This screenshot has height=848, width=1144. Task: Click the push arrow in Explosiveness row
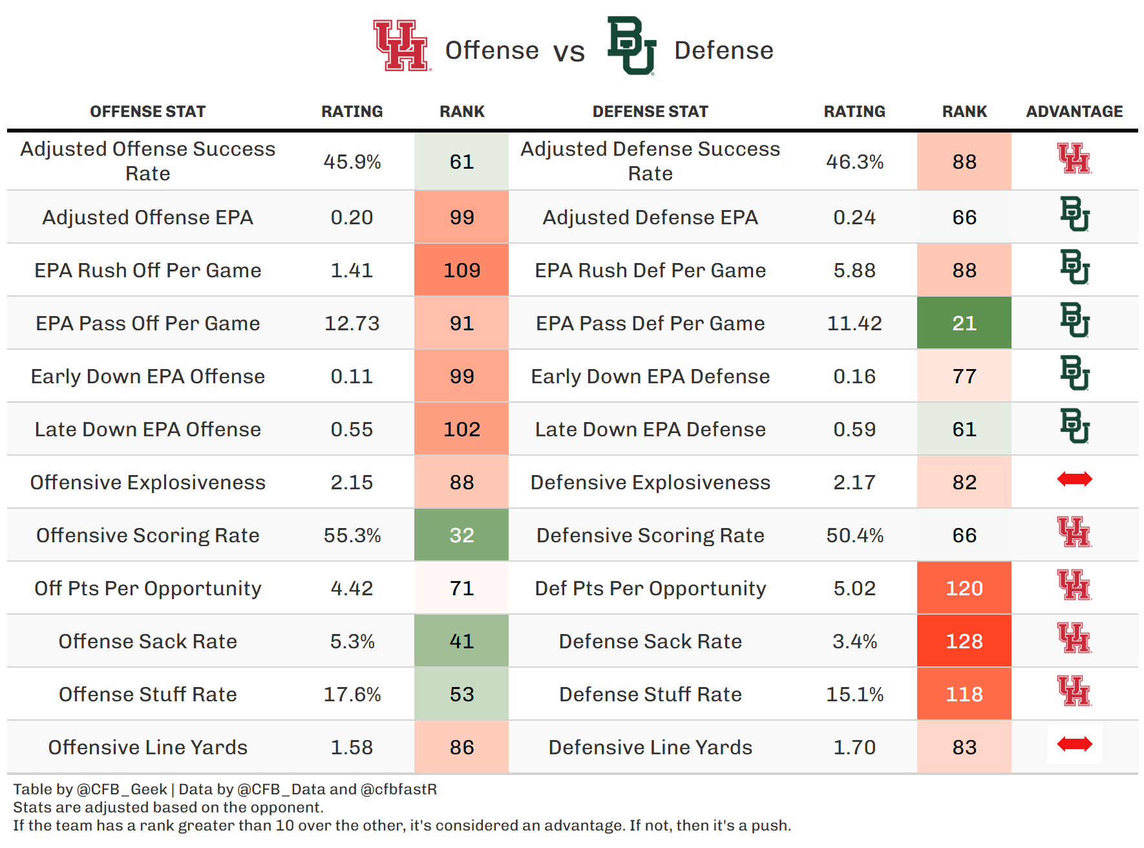[x=1074, y=479]
